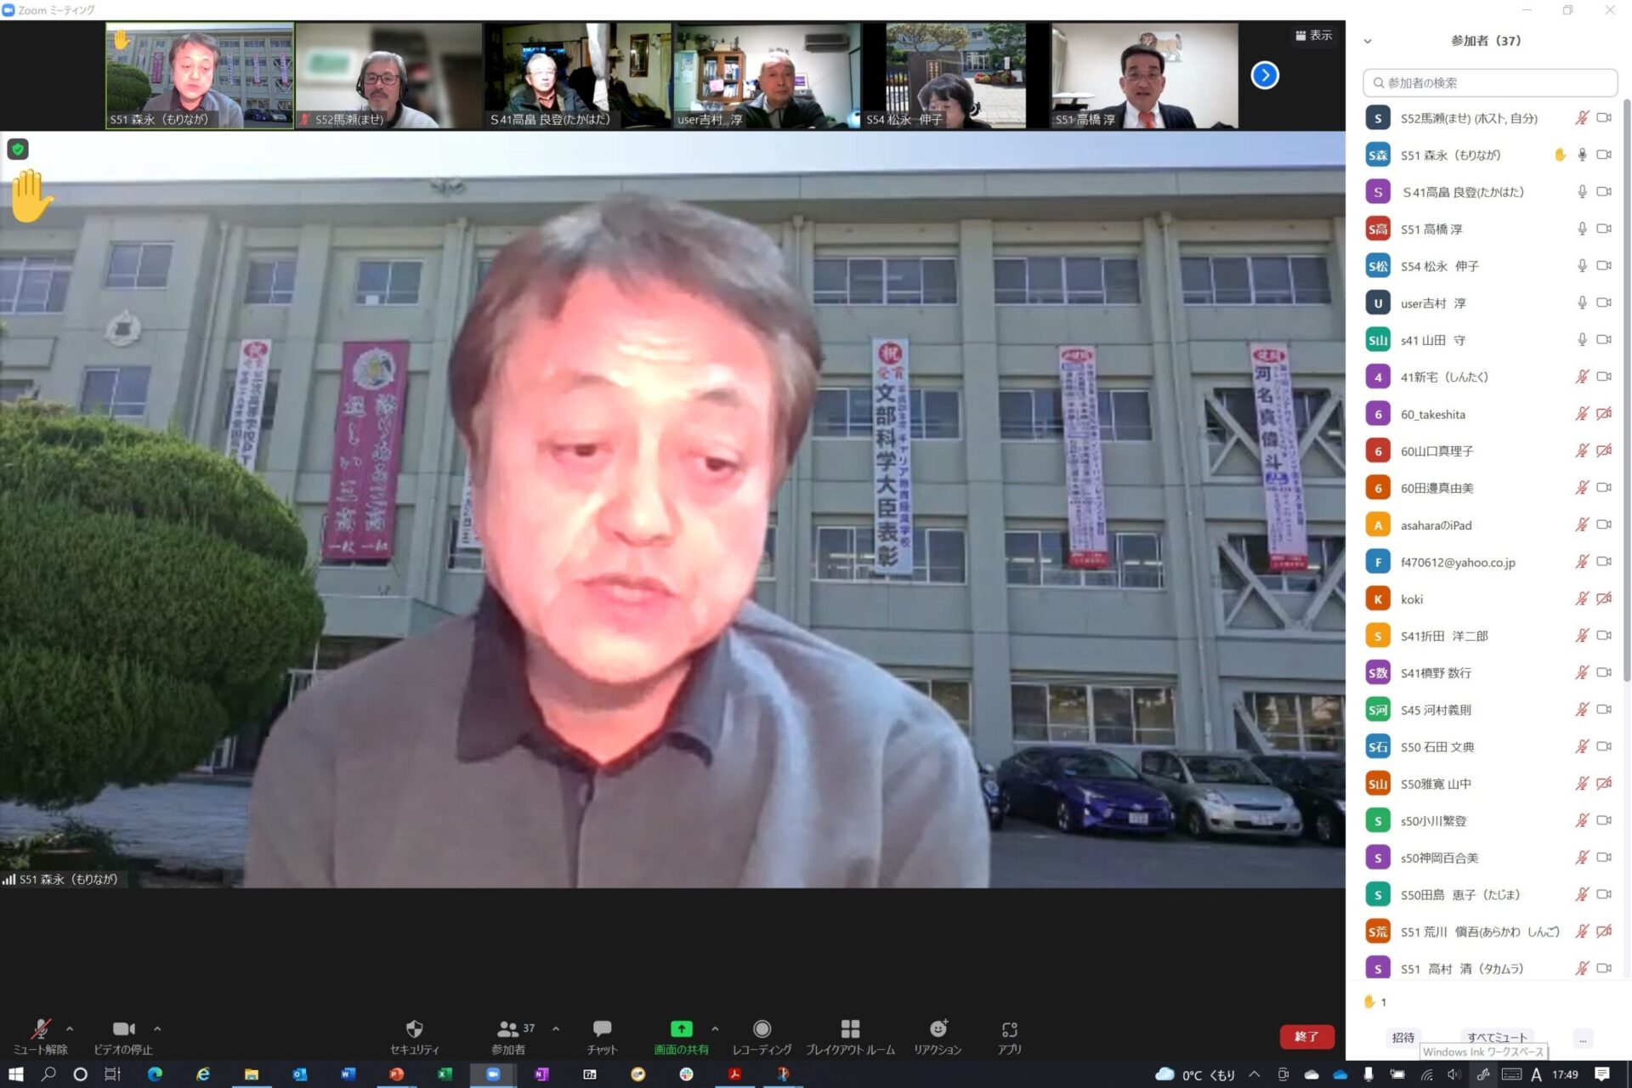Click the 招待 invite button
Viewport: 1632px width, 1088px height.
coord(1403,1038)
